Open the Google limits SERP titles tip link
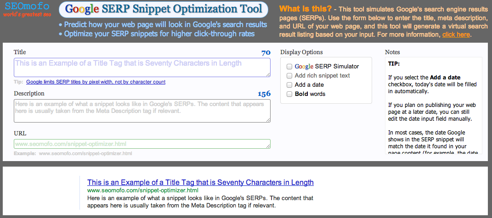Image resolution: width=492 pixels, height=218 pixels. pyautogui.click(x=96, y=82)
